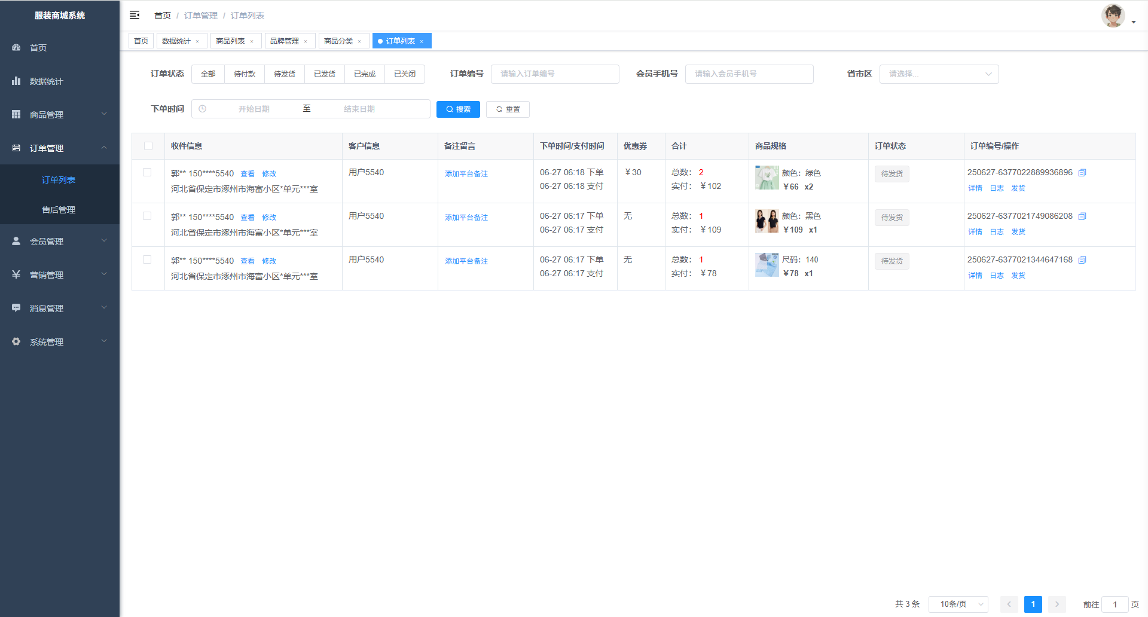Viewport: 1148px width, 617px height.
Task: Close the 商品列表 tab using its x
Action: pos(252,41)
